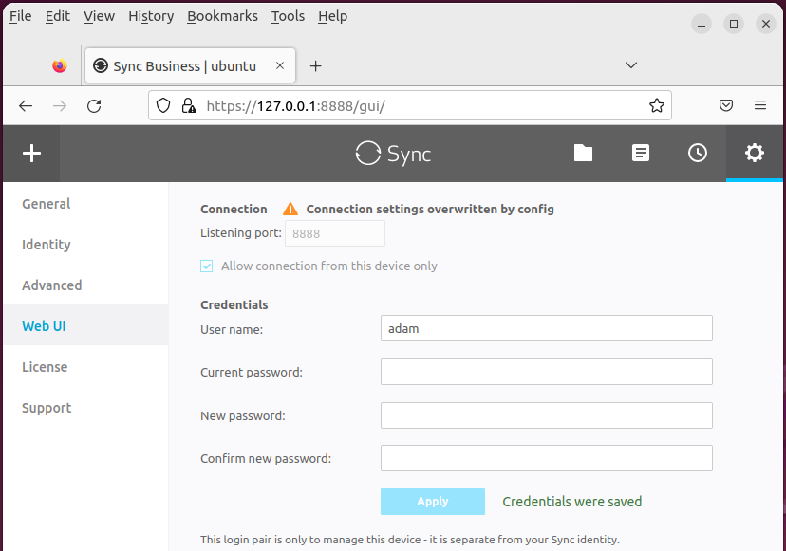
Task: Show site security info lock icon
Action: click(189, 105)
